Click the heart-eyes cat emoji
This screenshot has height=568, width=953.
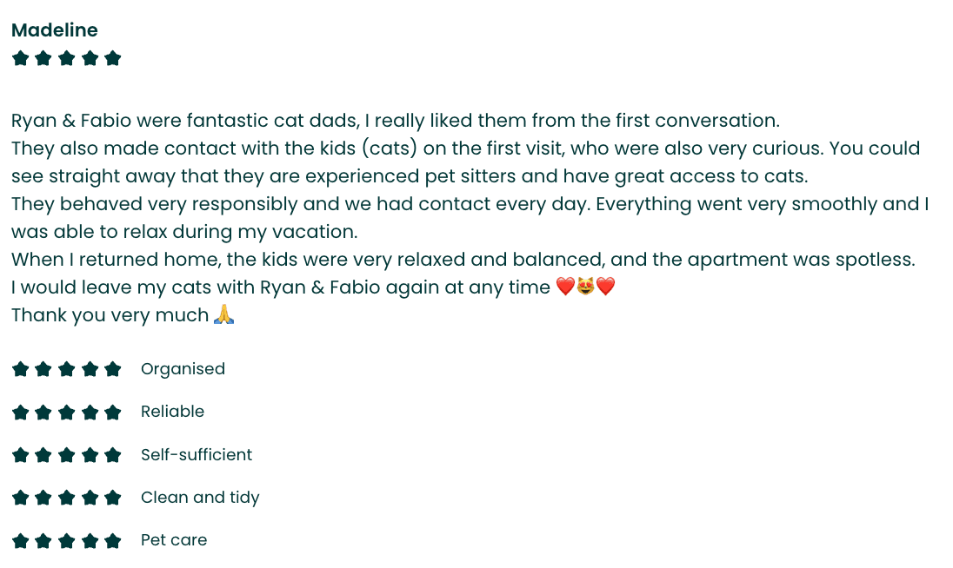[x=585, y=286]
